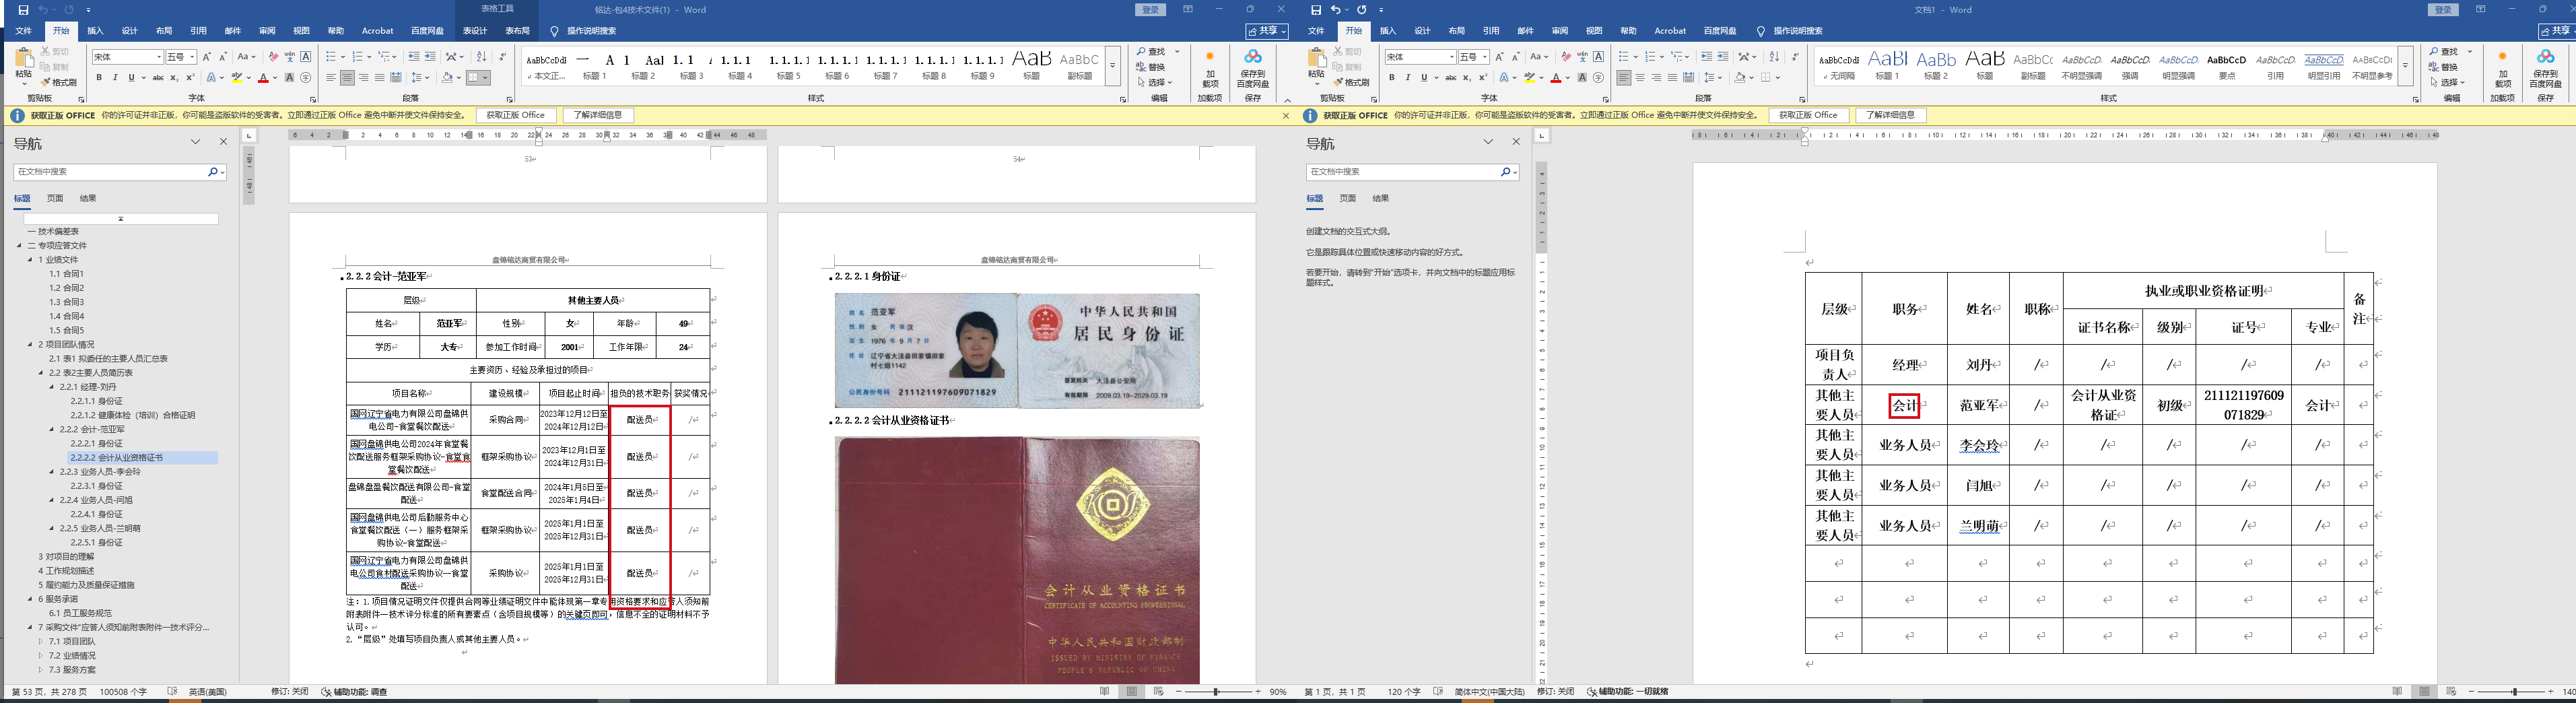Apply left alignment in the 文档1 window
This screenshot has width=2576, height=703.
[1623, 78]
